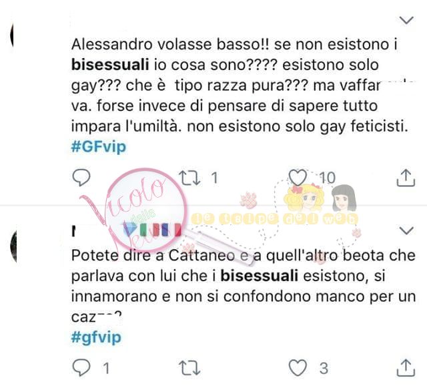Open the #GFvip hashtag link
The image size is (427, 392).
[x=99, y=147]
